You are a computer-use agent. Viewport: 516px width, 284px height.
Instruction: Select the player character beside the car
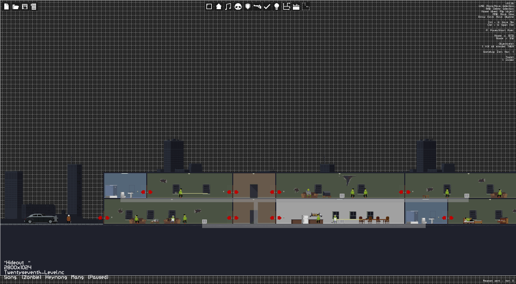tap(68, 219)
